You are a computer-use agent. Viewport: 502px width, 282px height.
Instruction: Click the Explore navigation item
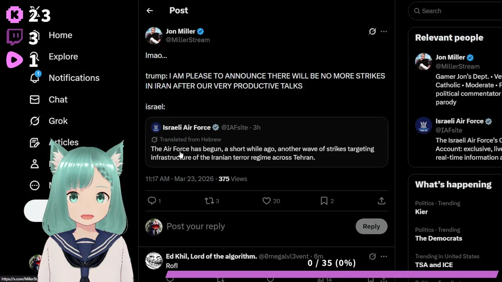[63, 56]
